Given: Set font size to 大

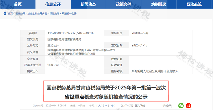Looking at the screenshot, I should [x=99, y=105].
